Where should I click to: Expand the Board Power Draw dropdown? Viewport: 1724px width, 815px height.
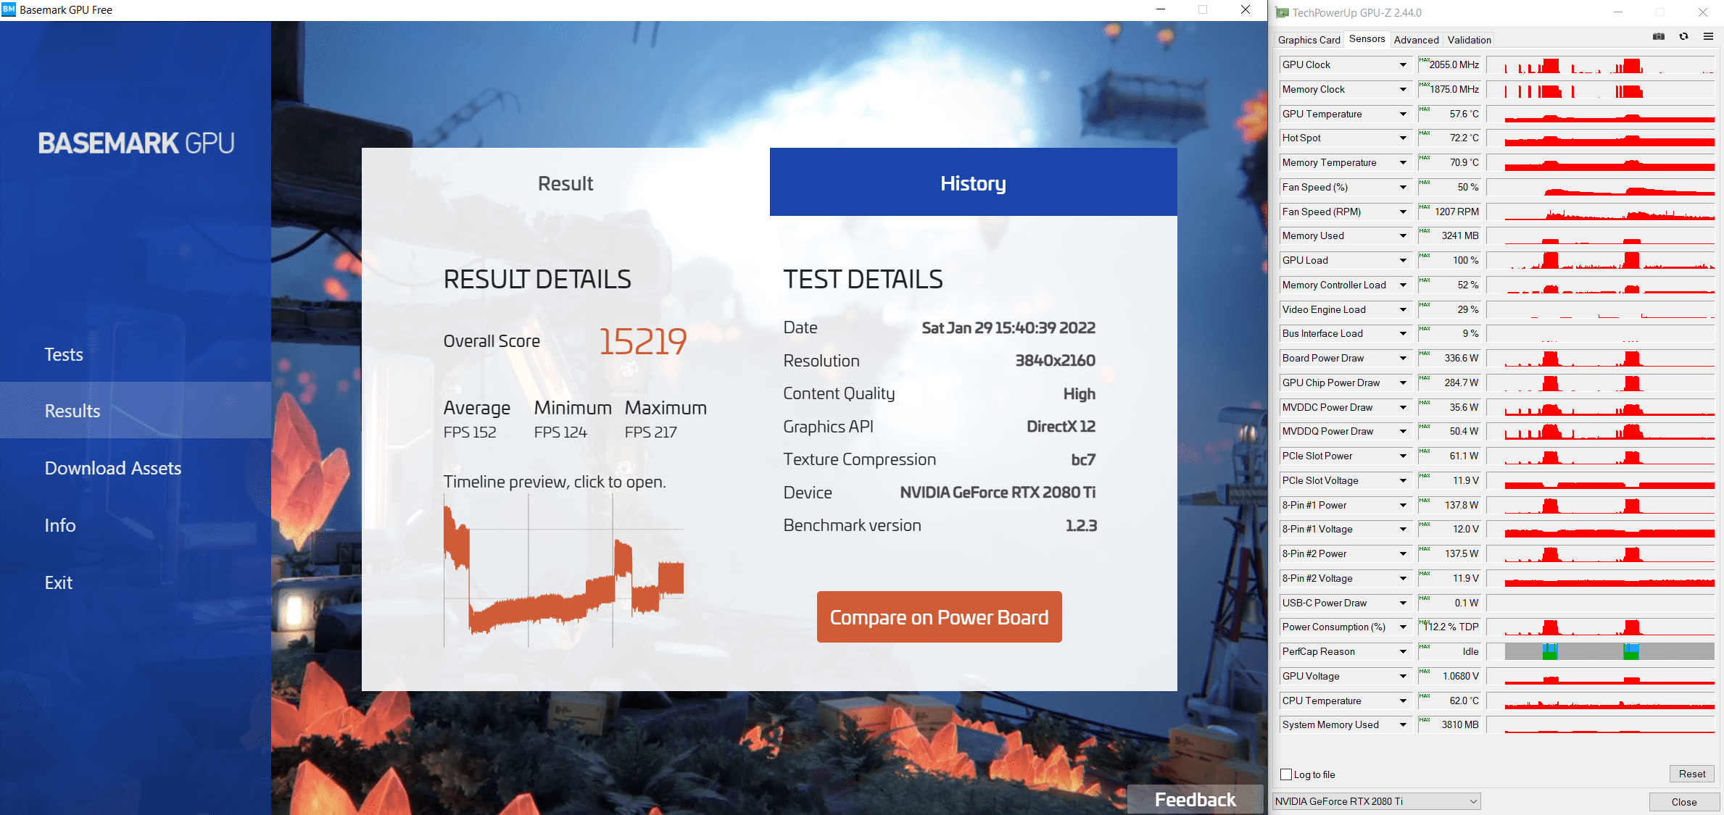click(x=1403, y=359)
